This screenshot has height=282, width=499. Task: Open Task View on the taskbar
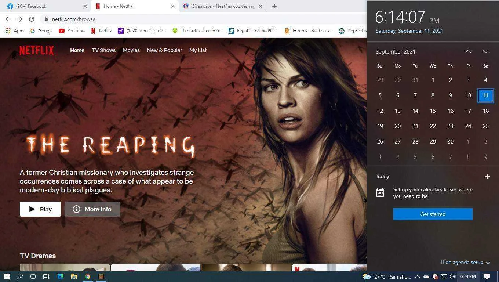pos(46,276)
